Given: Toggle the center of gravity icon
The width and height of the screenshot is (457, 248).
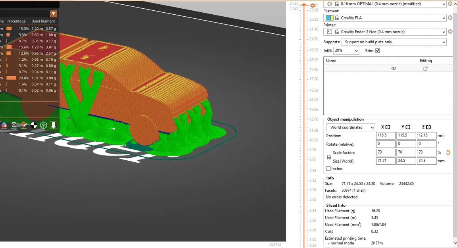Looking at the screenshot, I should pos(34,125).
